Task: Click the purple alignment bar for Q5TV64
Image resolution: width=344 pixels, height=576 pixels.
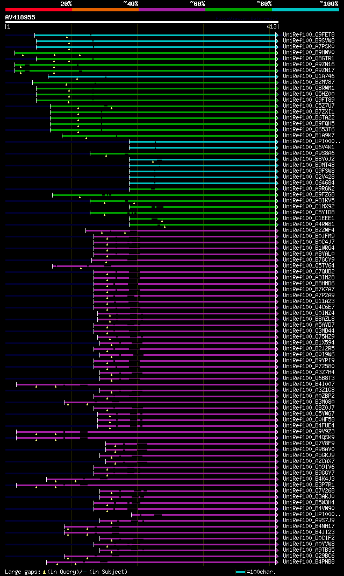Action: pos(164,266)
